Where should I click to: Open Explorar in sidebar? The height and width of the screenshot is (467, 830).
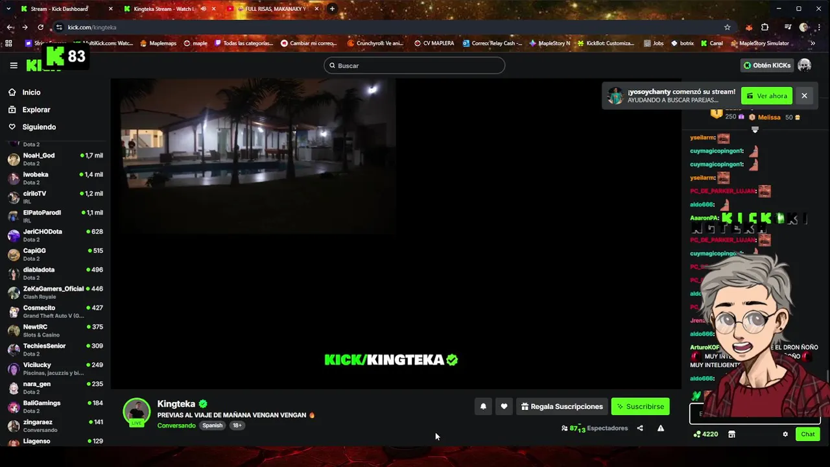[x=36, y=110]
